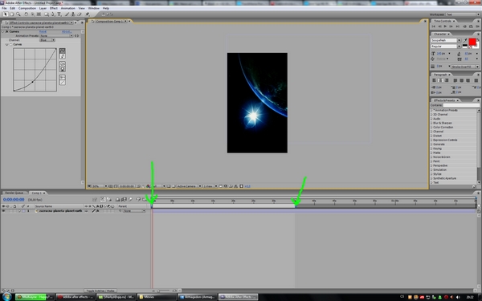Screen dimensions: 482x301
Task: Toggle the Curves property stopwatch
Action: point(11,44)
